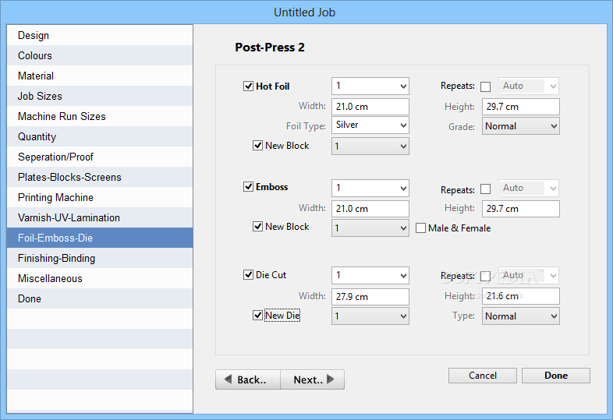Go to the Colours step
The height and width of the screenshot is (420, 613).
point(100,55)
